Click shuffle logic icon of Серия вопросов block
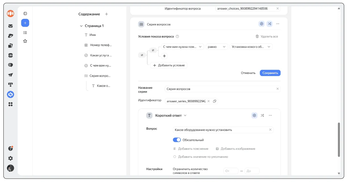 tap(269, 24)
